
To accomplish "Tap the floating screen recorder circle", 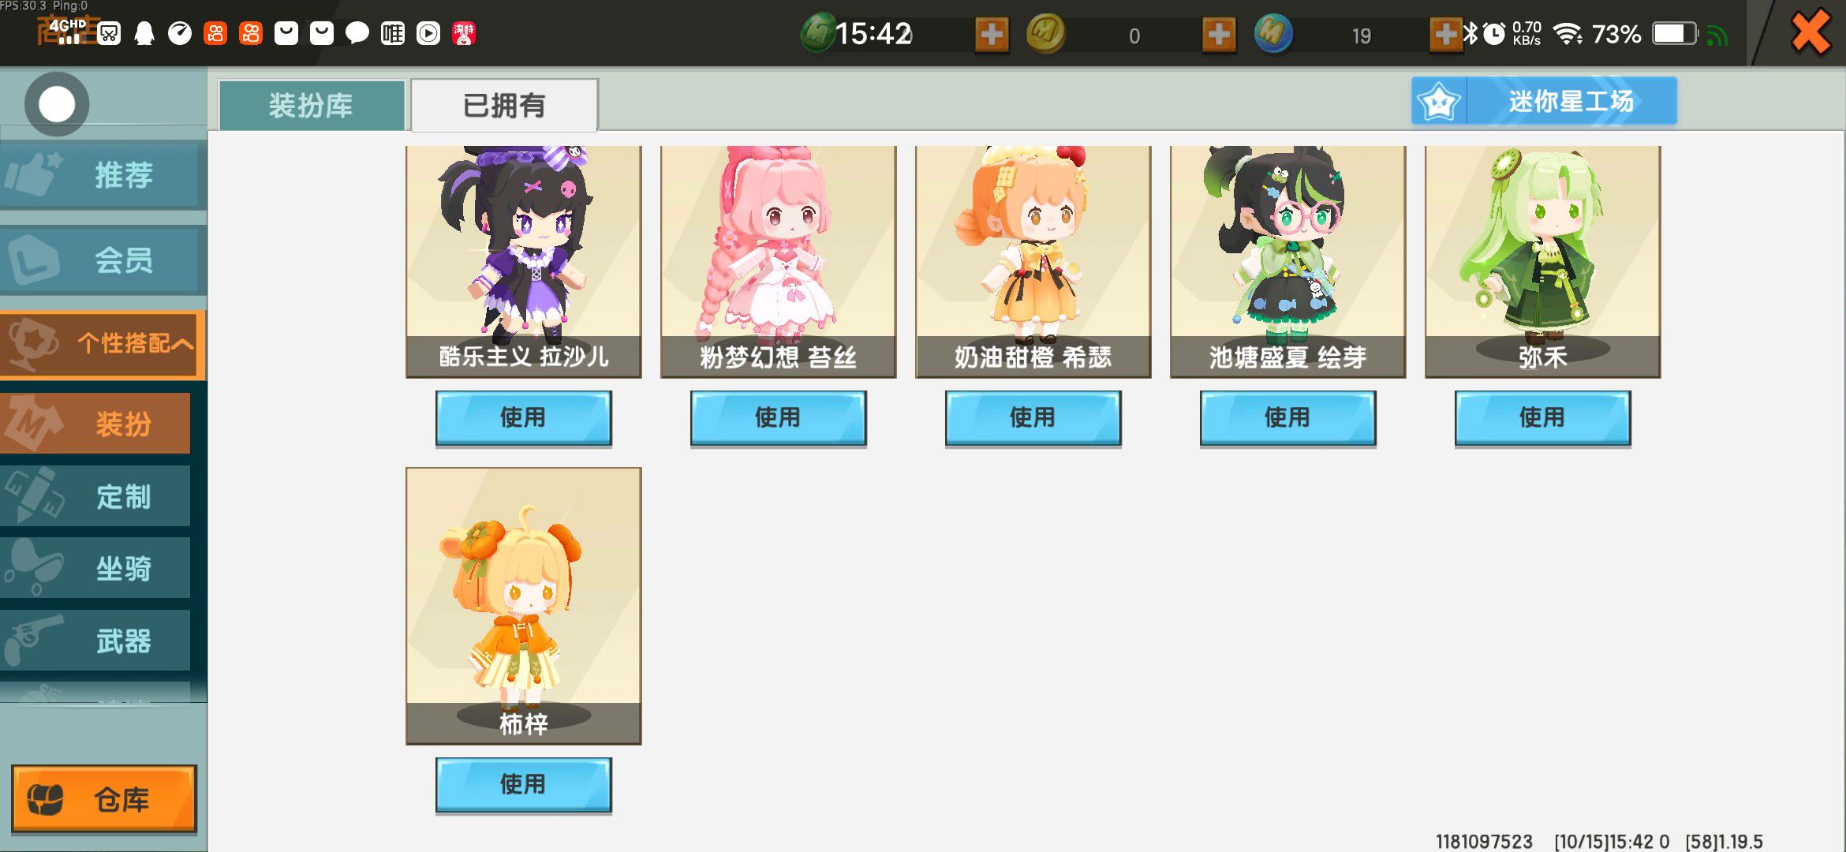I will [57, 103].
